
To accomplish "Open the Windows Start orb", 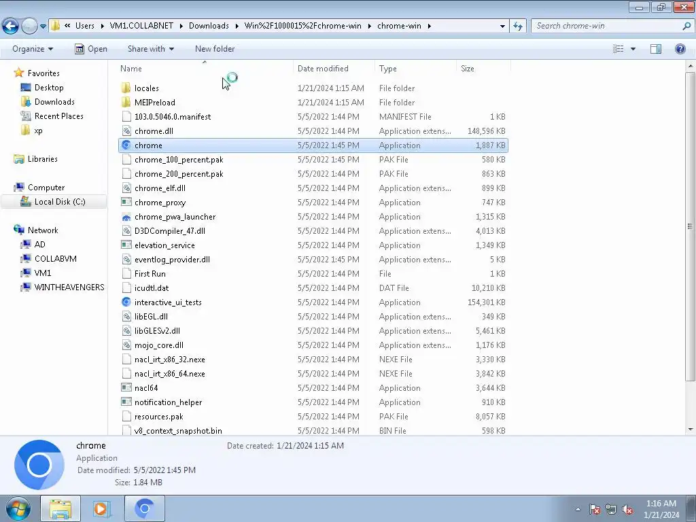I will (x=18, y=508).
